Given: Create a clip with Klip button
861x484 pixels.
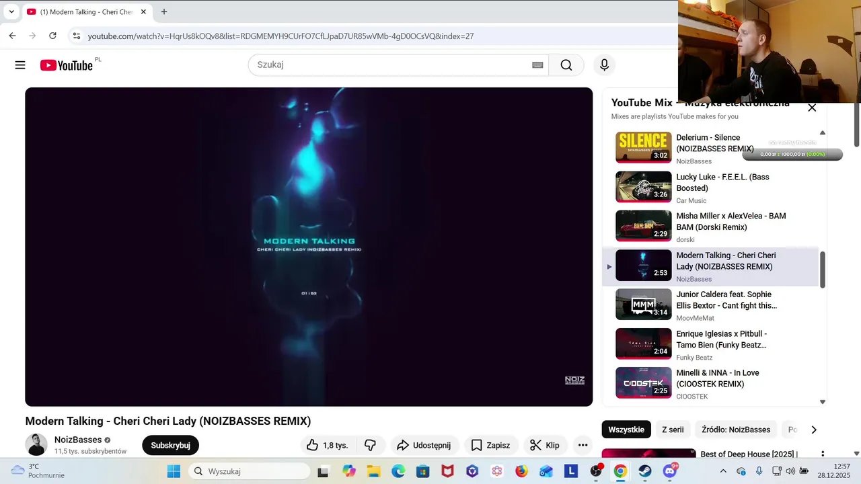Looking at the screenshot, I should (x=545, y=445).
